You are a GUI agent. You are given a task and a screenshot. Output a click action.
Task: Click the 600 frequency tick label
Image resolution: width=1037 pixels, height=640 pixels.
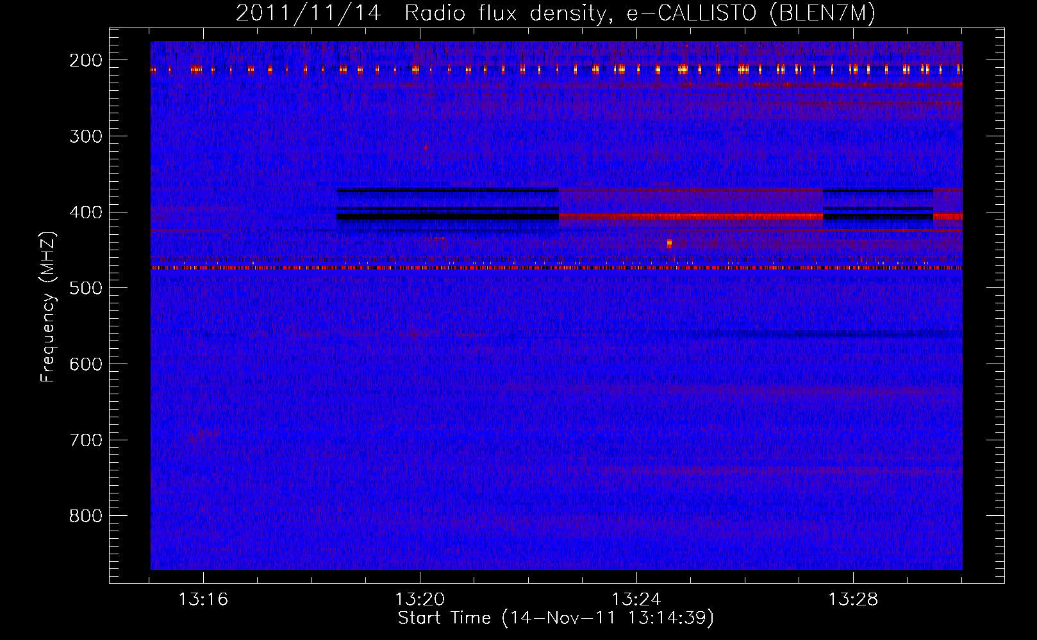tap(85, 364)
